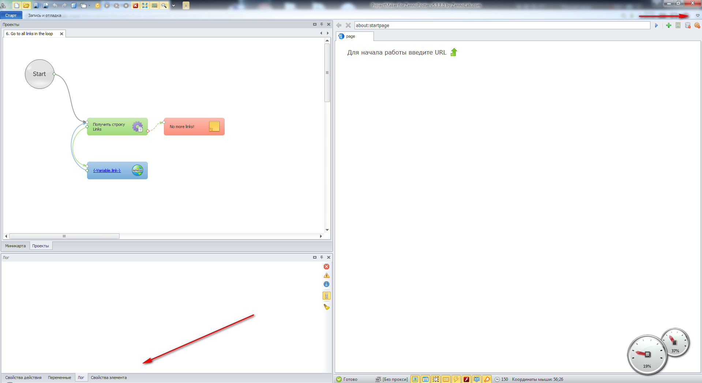This screenshot has width=702, height=383.
Task: Toggle image loading in the status bar
Action: pos(415,379)
